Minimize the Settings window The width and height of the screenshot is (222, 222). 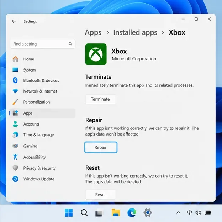pyautogui.click(x=183, y=19)
